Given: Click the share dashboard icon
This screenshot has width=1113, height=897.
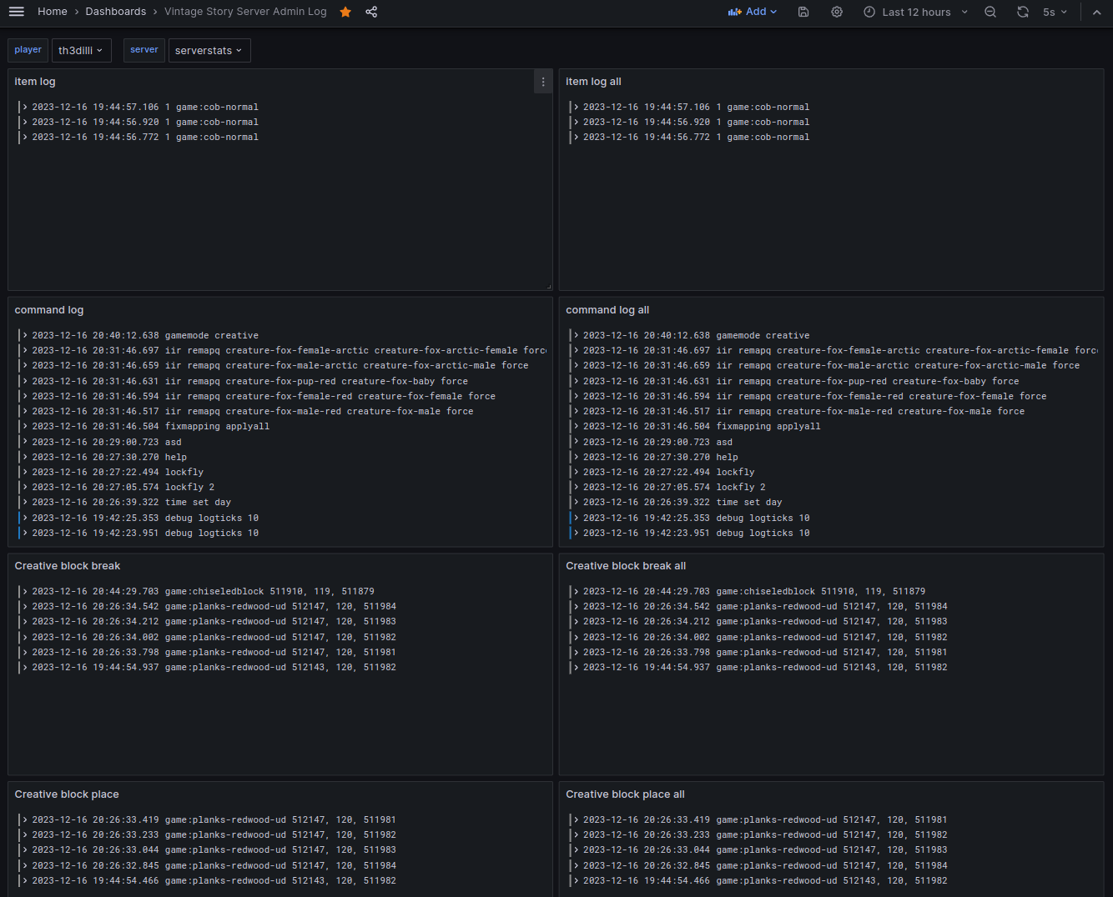Looking at the screenshot, I should point(371,12).
